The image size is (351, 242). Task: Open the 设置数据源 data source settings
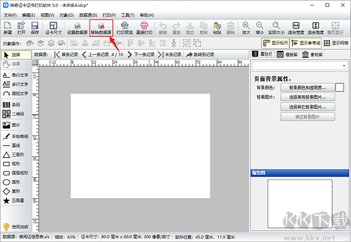[77, 28]
